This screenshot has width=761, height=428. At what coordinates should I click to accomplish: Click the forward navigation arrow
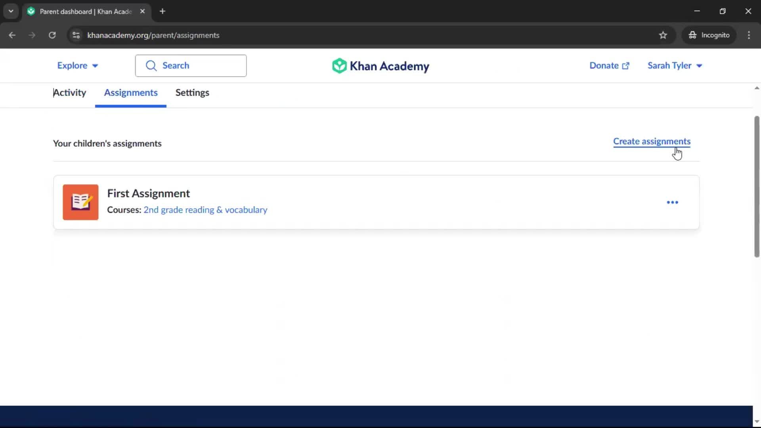point(32,35)
